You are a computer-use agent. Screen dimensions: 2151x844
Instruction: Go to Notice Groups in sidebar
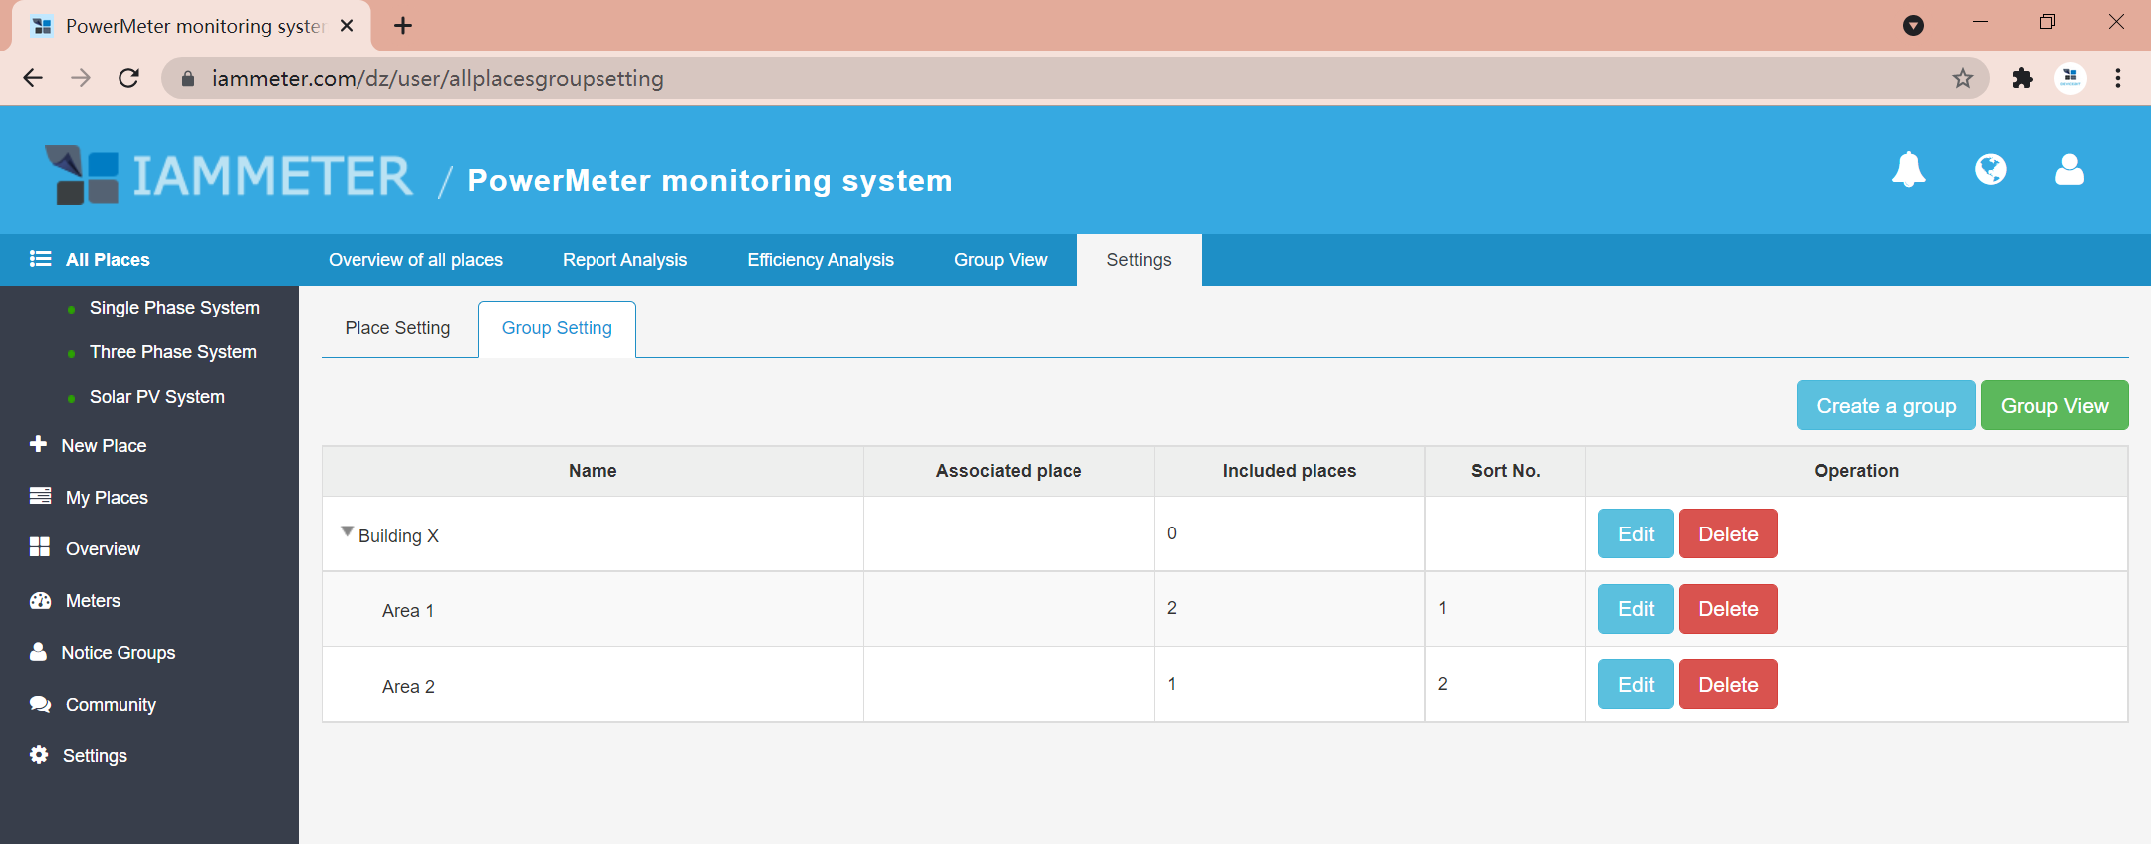pyautogui.click(x=118, y=653)
